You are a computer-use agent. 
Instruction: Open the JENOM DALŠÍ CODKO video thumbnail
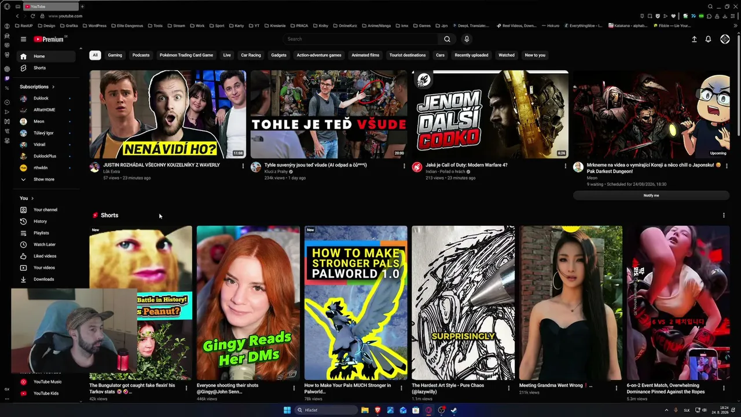[490, 114]
